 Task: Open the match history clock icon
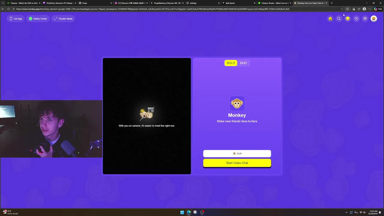(356, 19)
